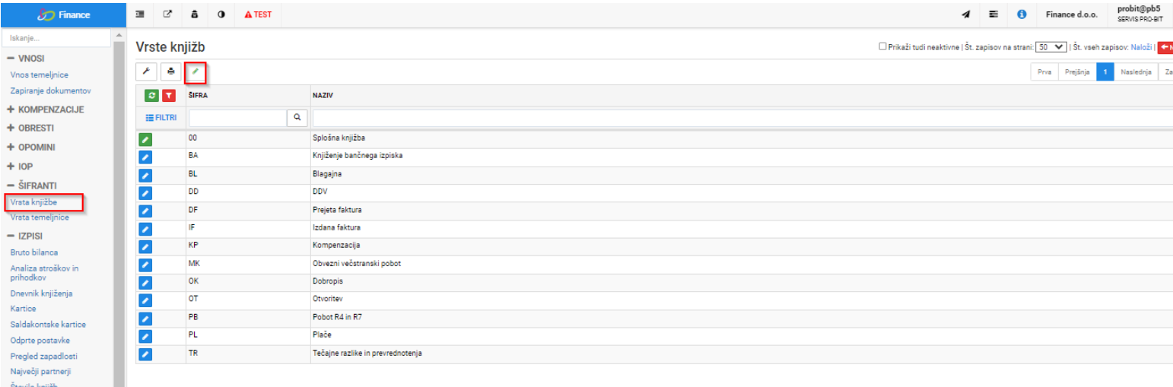
Task: Click the Naziv filter input field
Action: [x=742, y=118]
